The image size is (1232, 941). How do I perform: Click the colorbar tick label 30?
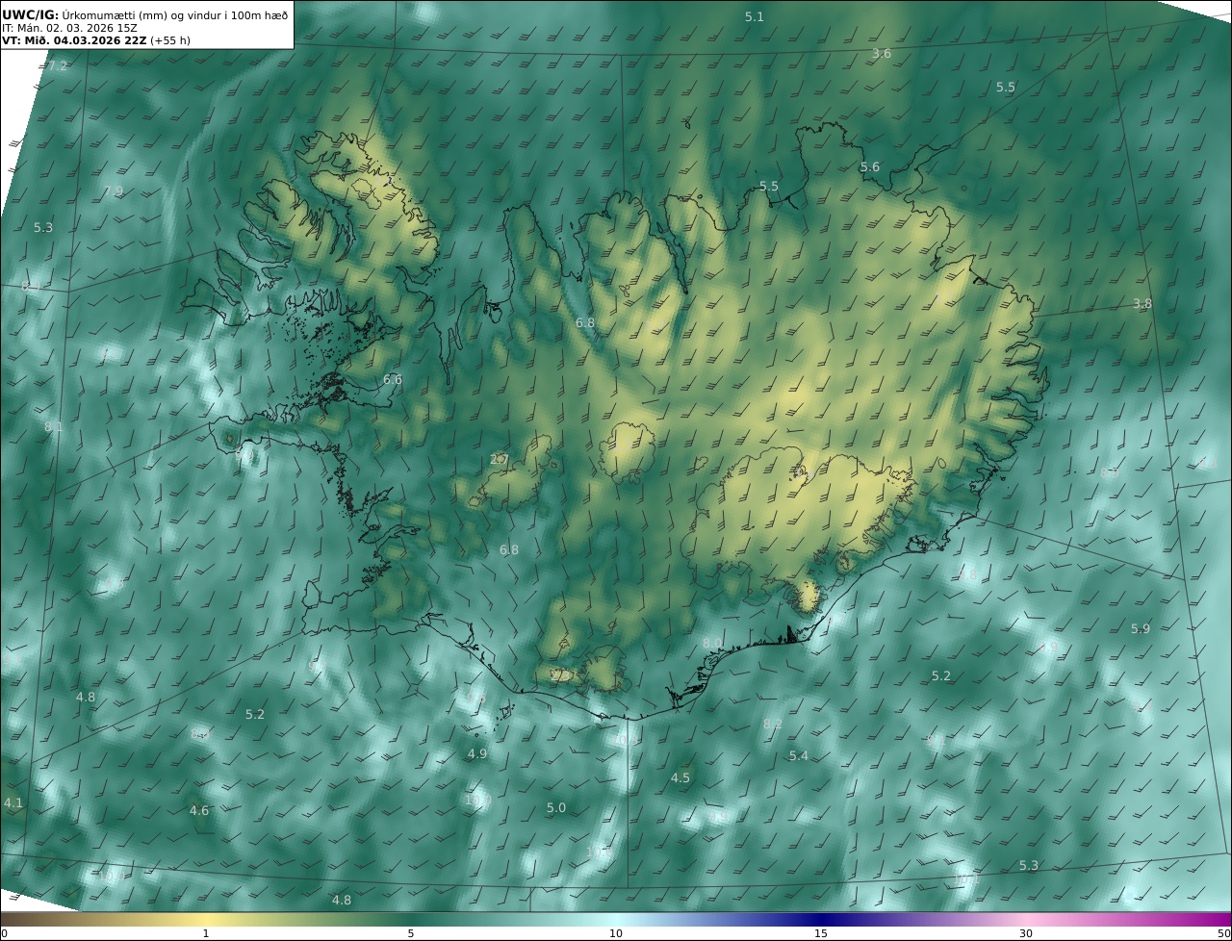pos(1026,933)
